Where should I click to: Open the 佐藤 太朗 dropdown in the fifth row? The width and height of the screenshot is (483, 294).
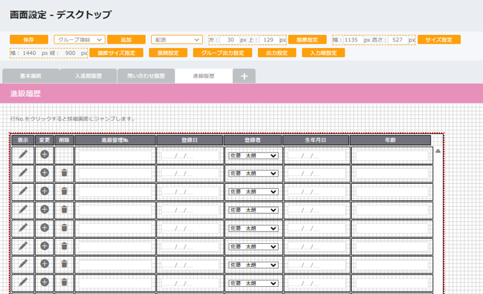pos(253,228)
